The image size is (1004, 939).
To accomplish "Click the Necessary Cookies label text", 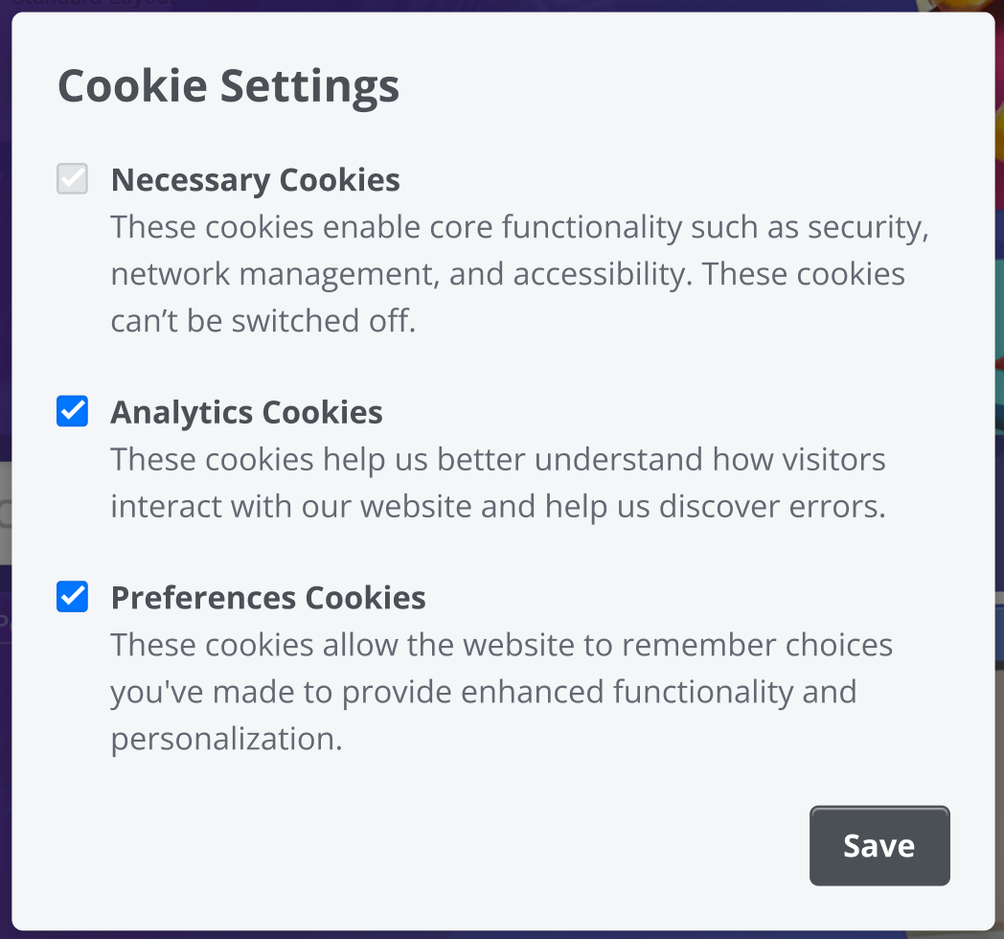I will [255, 179].
